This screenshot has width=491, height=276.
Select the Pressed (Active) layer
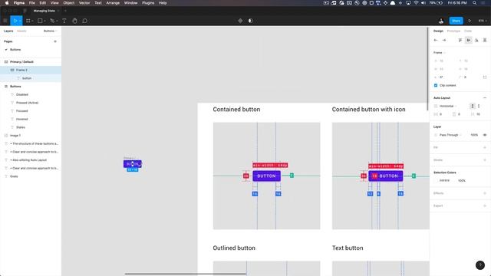click(x=31, y=103)
